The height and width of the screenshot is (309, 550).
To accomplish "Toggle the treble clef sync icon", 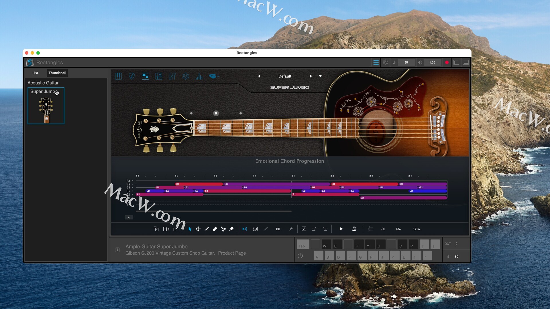I will click(x=371, y=229).
